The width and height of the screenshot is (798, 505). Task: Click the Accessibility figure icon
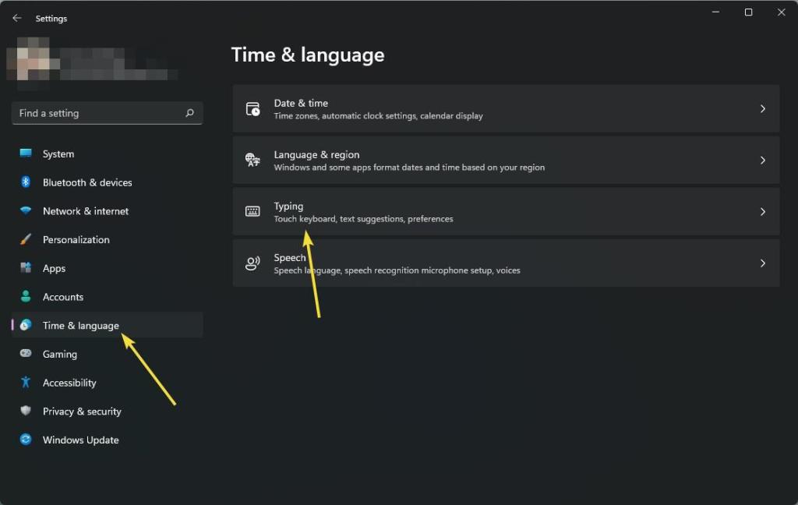[26, 382]
